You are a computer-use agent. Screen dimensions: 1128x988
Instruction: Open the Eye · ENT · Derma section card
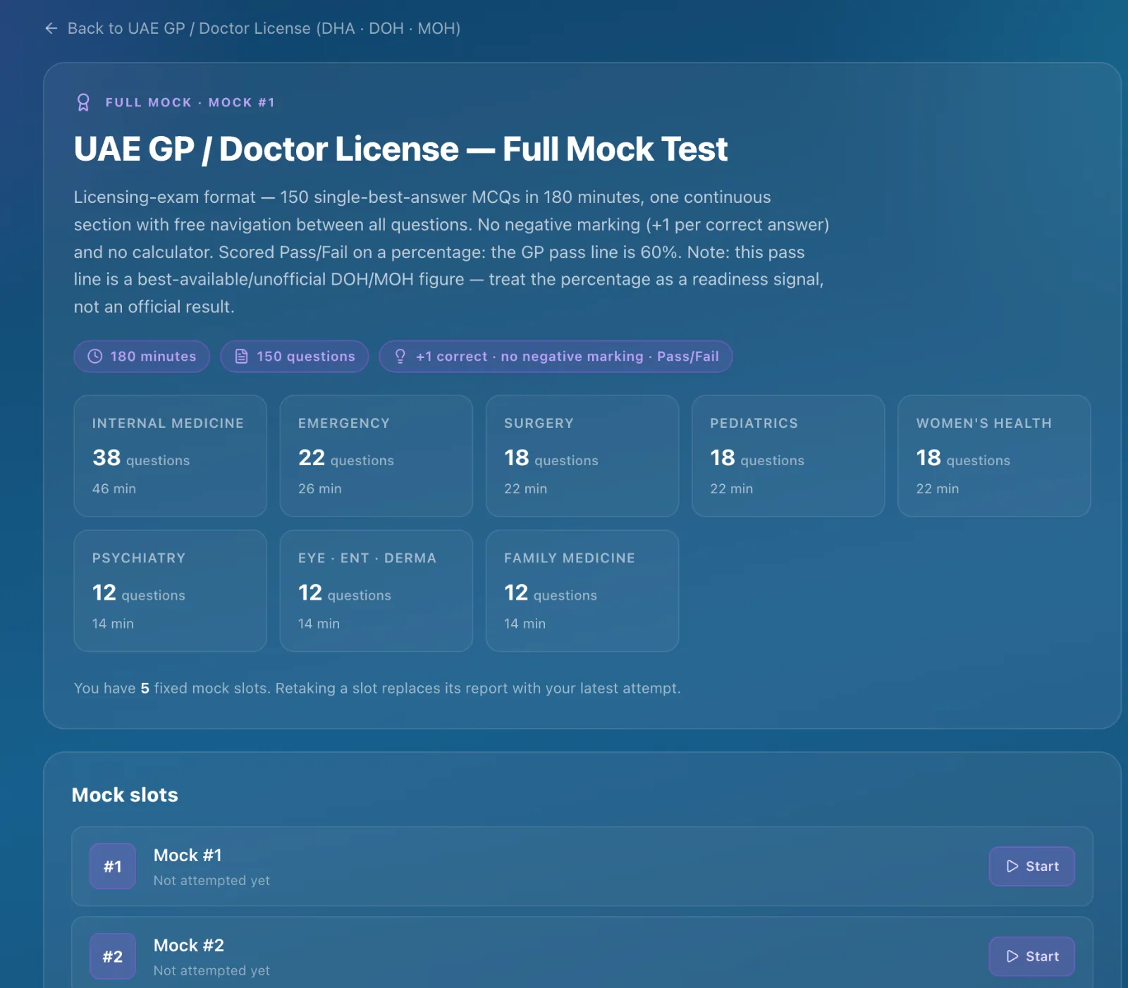376,591
